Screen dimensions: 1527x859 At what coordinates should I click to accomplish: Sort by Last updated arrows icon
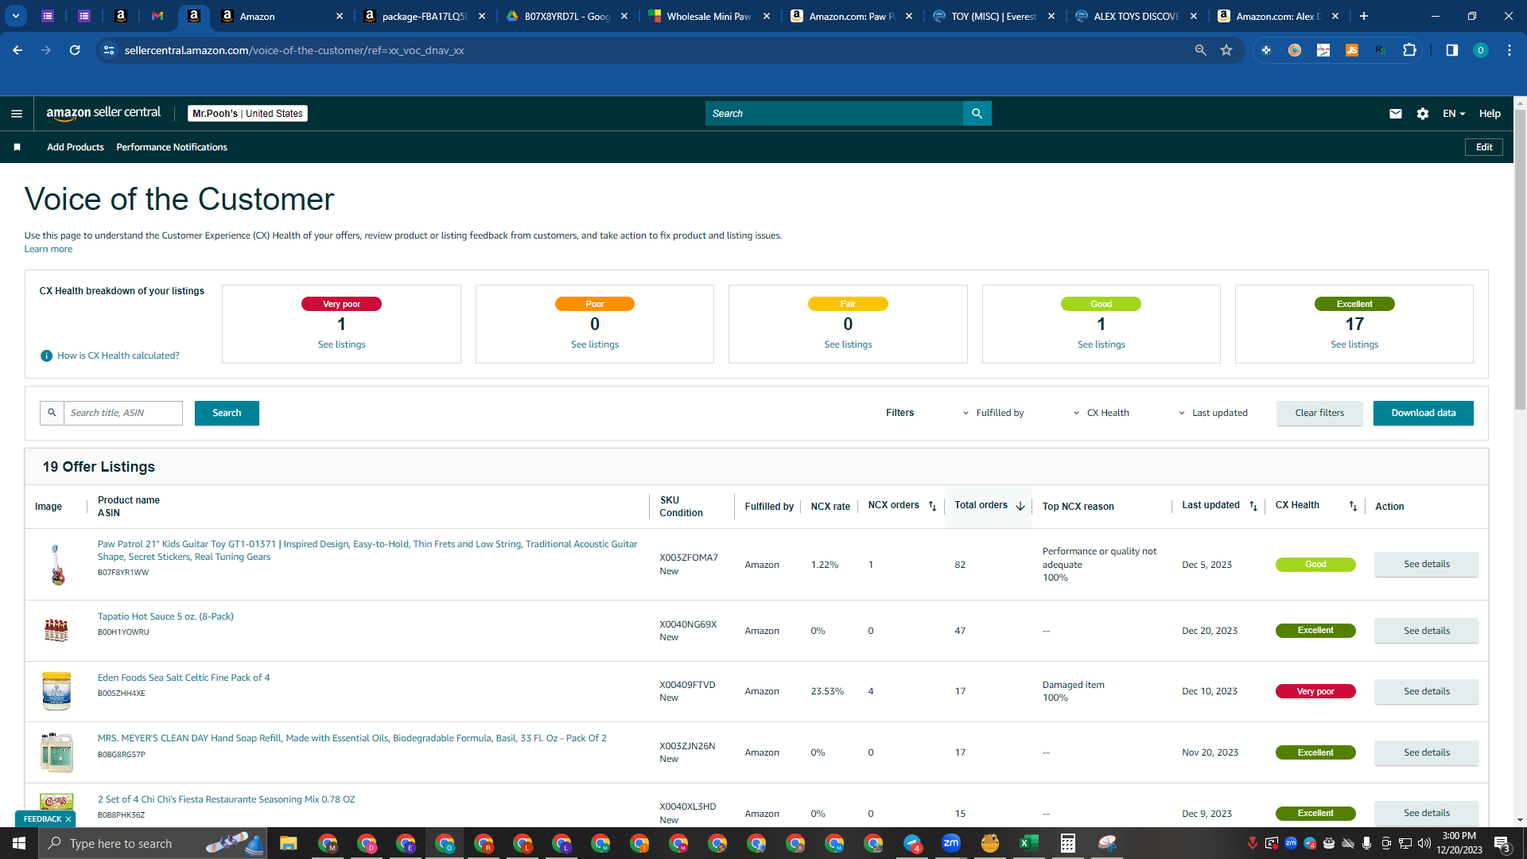click(x=1253, y=506)
